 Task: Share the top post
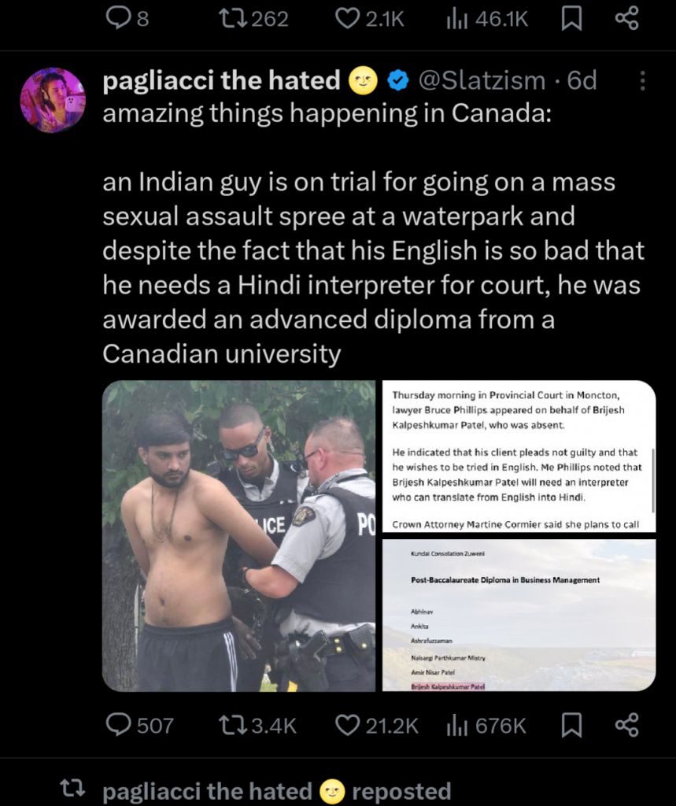pos(627,19)
